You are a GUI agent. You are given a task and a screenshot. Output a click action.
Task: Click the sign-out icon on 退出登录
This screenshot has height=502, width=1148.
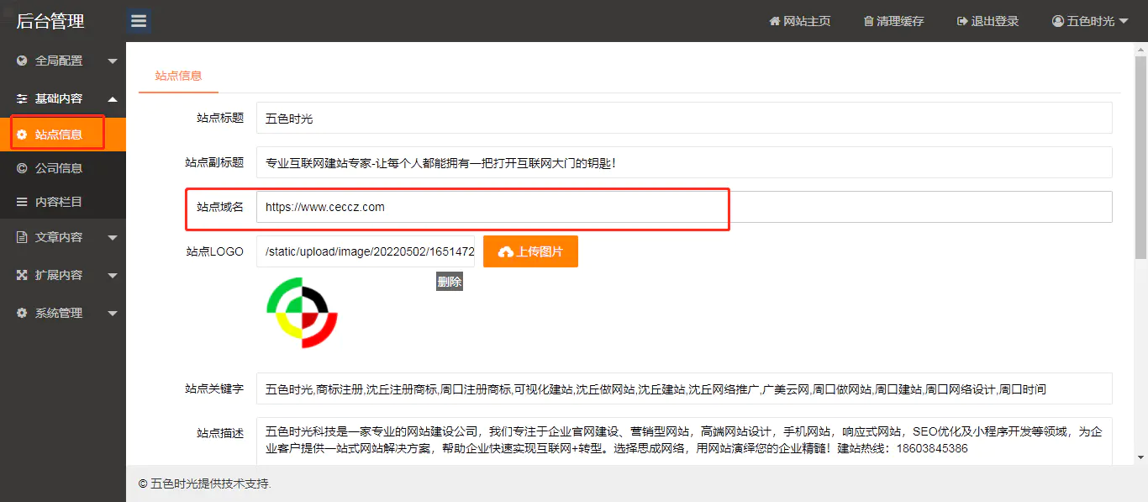point(961,21)
